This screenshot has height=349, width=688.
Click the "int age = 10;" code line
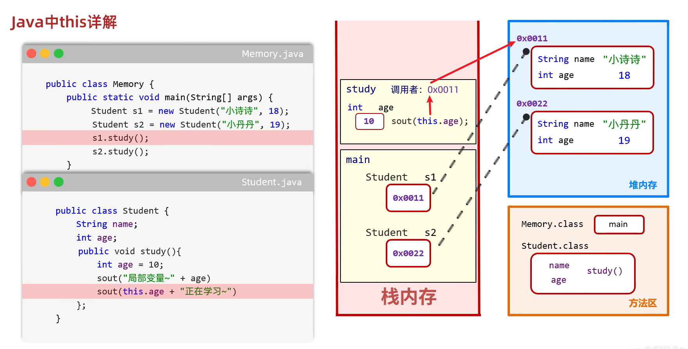tap(130, 265)
